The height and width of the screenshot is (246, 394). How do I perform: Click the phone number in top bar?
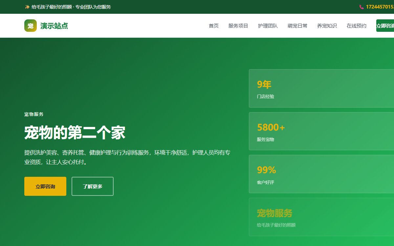coord(380,7)
